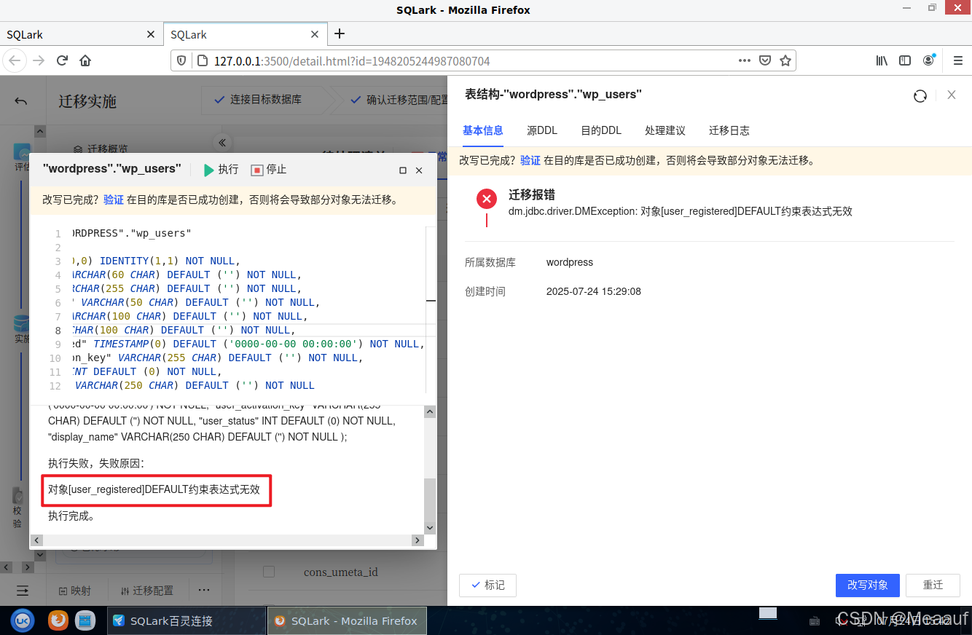Viewport: 972px width, 635px height.
Task: Click line number 8 in the SQL editor
Action: (x=58, y=330)
